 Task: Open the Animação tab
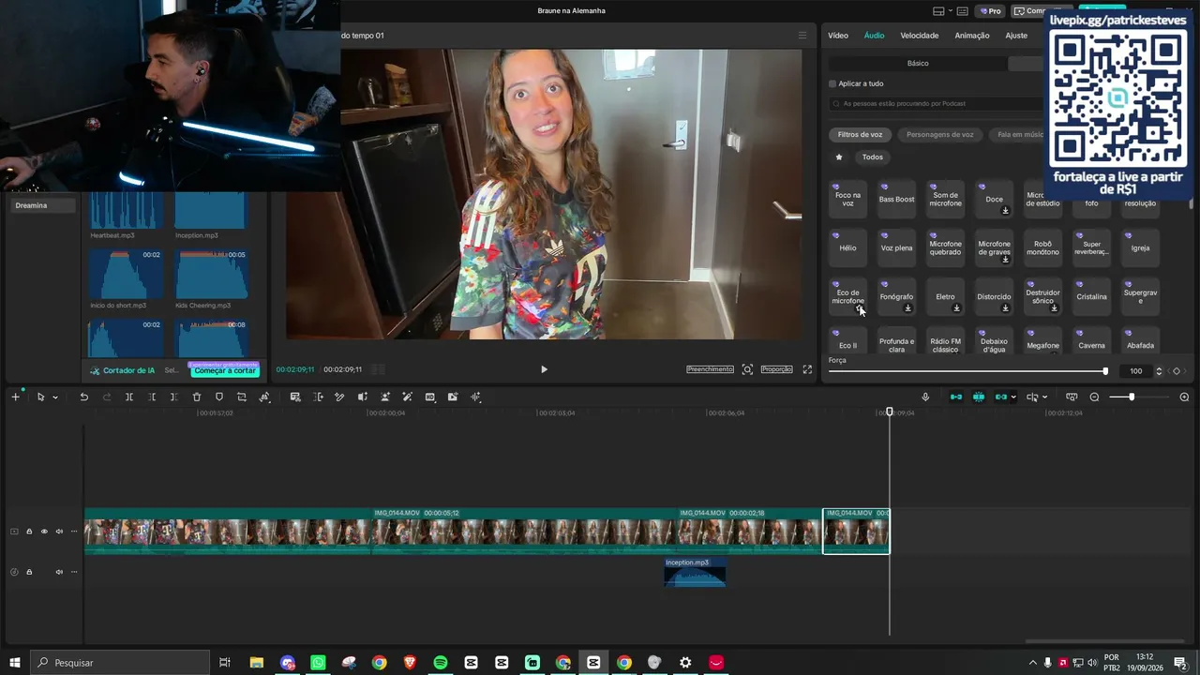(971, 36)
